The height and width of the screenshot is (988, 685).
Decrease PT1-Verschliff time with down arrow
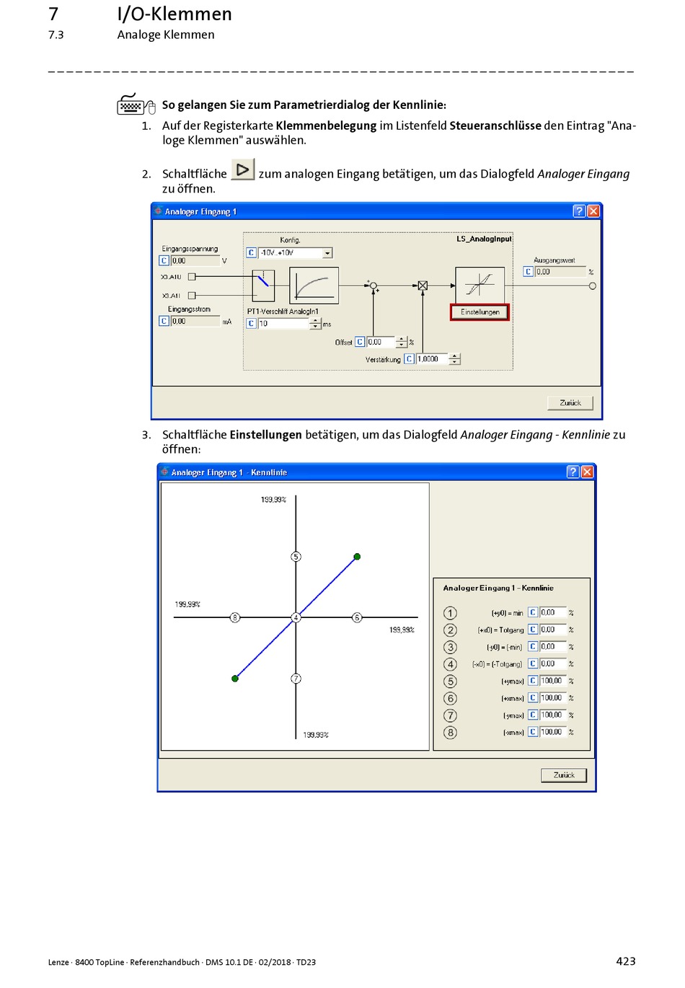coord(315,327)
